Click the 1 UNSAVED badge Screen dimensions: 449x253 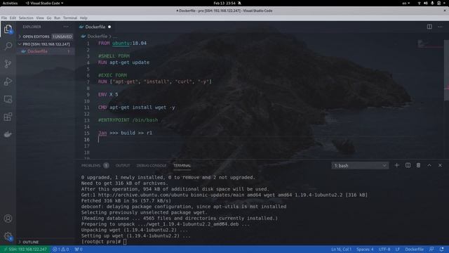[62, 37]
